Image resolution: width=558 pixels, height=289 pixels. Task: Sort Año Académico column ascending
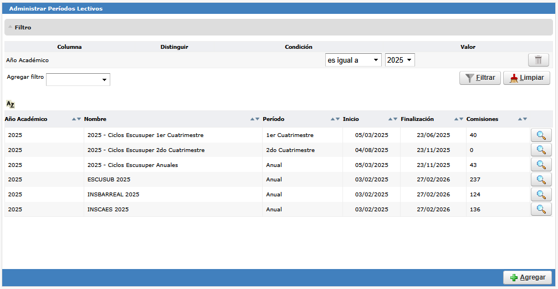pyautogui.click(x=74, y=119)
